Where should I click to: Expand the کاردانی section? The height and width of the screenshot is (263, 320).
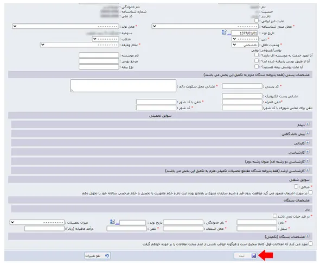(308, 142)
